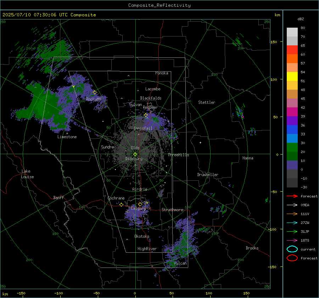Click the Composite_Reflectivity title
The width and height of the screenshot is (319, 298).
(x=159, y=5)
